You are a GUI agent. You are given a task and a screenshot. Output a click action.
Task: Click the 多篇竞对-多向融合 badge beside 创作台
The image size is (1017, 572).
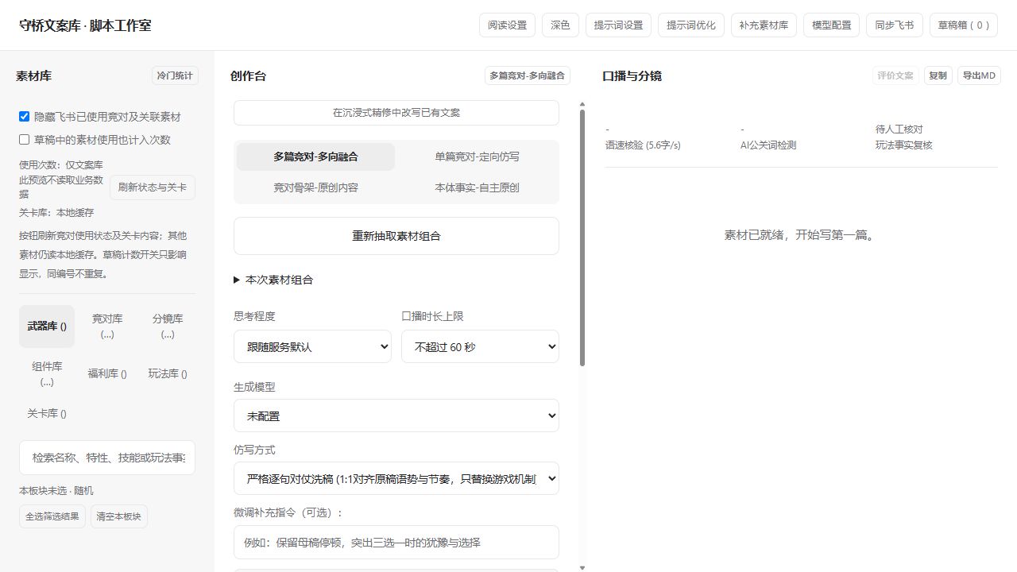pyautogui.click(x=528, y=75)
